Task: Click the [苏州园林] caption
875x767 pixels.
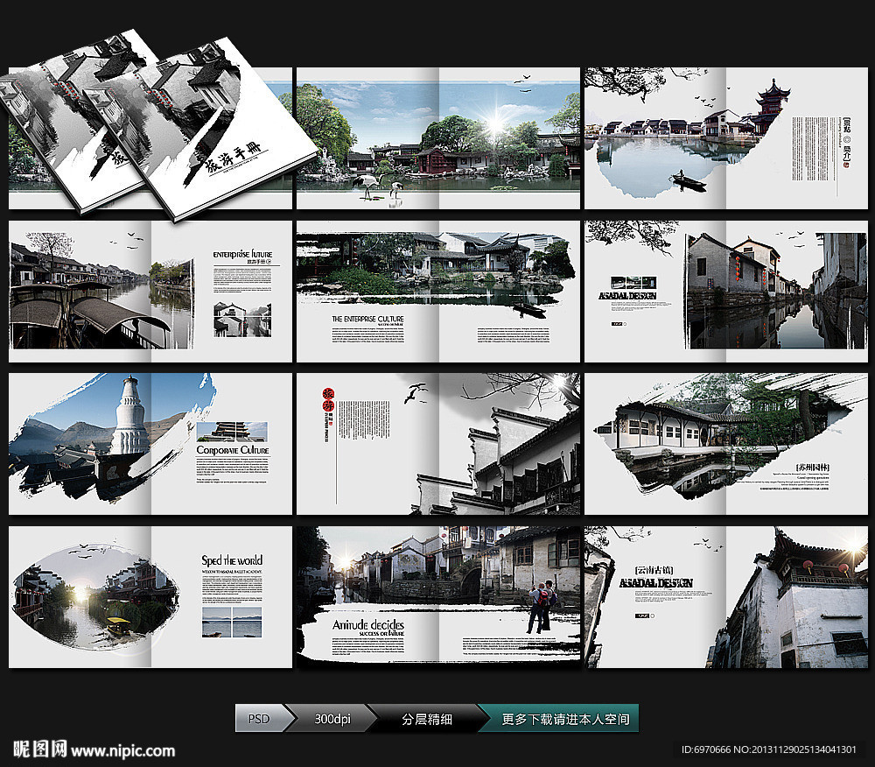Action: click(x=813, y=467)
